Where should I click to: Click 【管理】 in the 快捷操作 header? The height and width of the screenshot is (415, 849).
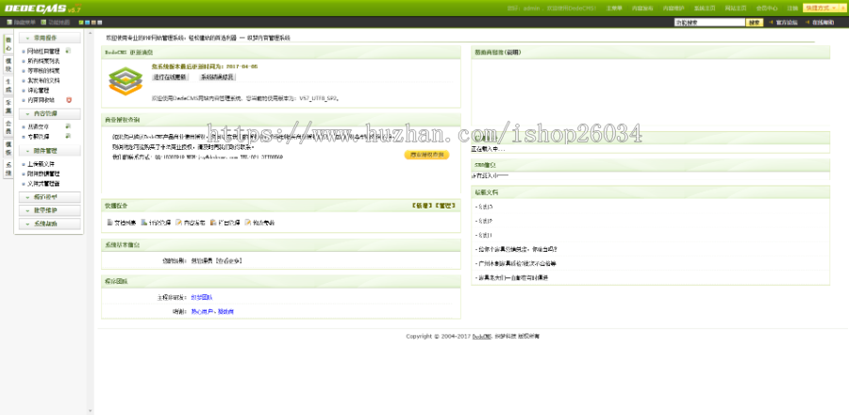click(445, 206)
